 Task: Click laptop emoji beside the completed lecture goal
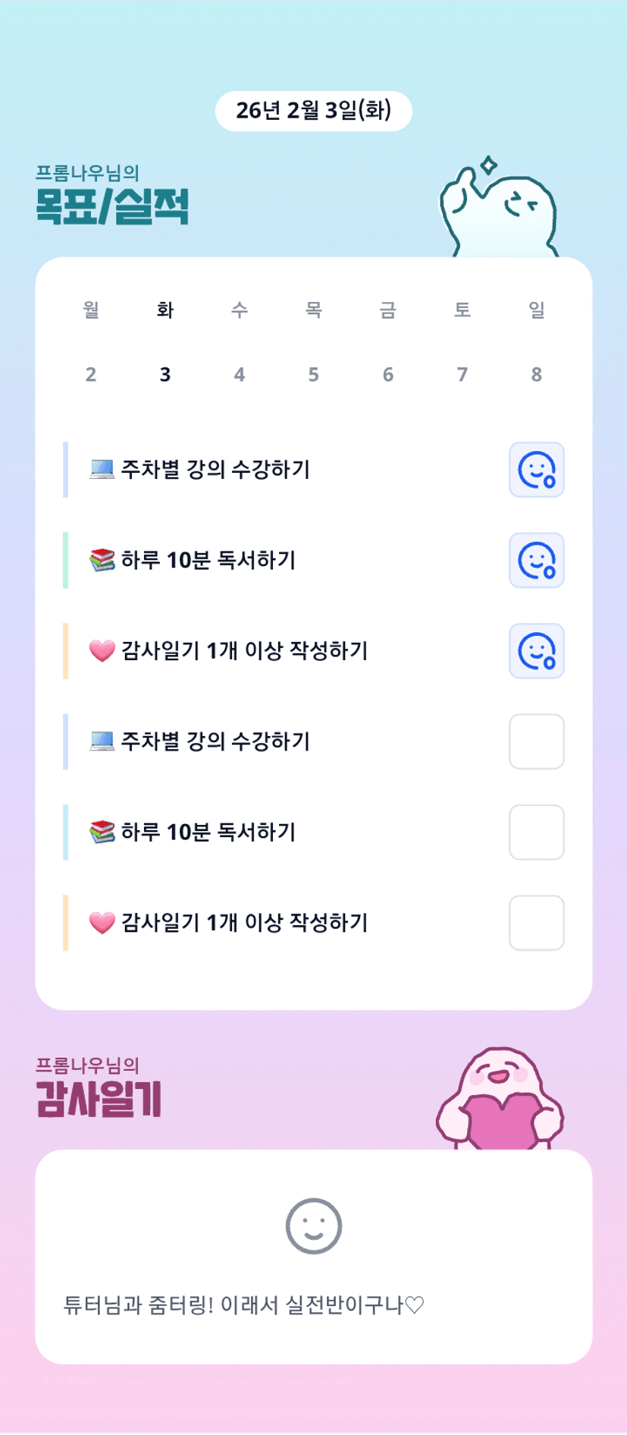(x=102, y=469)
